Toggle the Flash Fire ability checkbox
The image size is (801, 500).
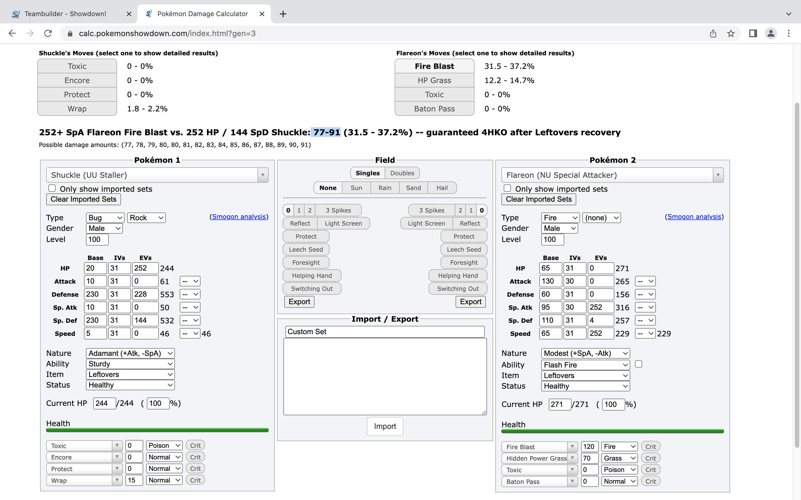tap(639, 364)
